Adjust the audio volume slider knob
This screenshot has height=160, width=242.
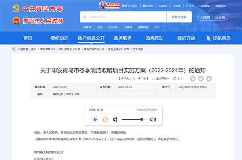(142, 119)
